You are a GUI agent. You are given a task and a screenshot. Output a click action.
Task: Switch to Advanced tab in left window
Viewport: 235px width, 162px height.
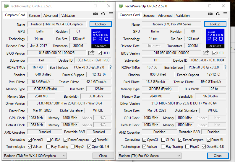point(51,16)
